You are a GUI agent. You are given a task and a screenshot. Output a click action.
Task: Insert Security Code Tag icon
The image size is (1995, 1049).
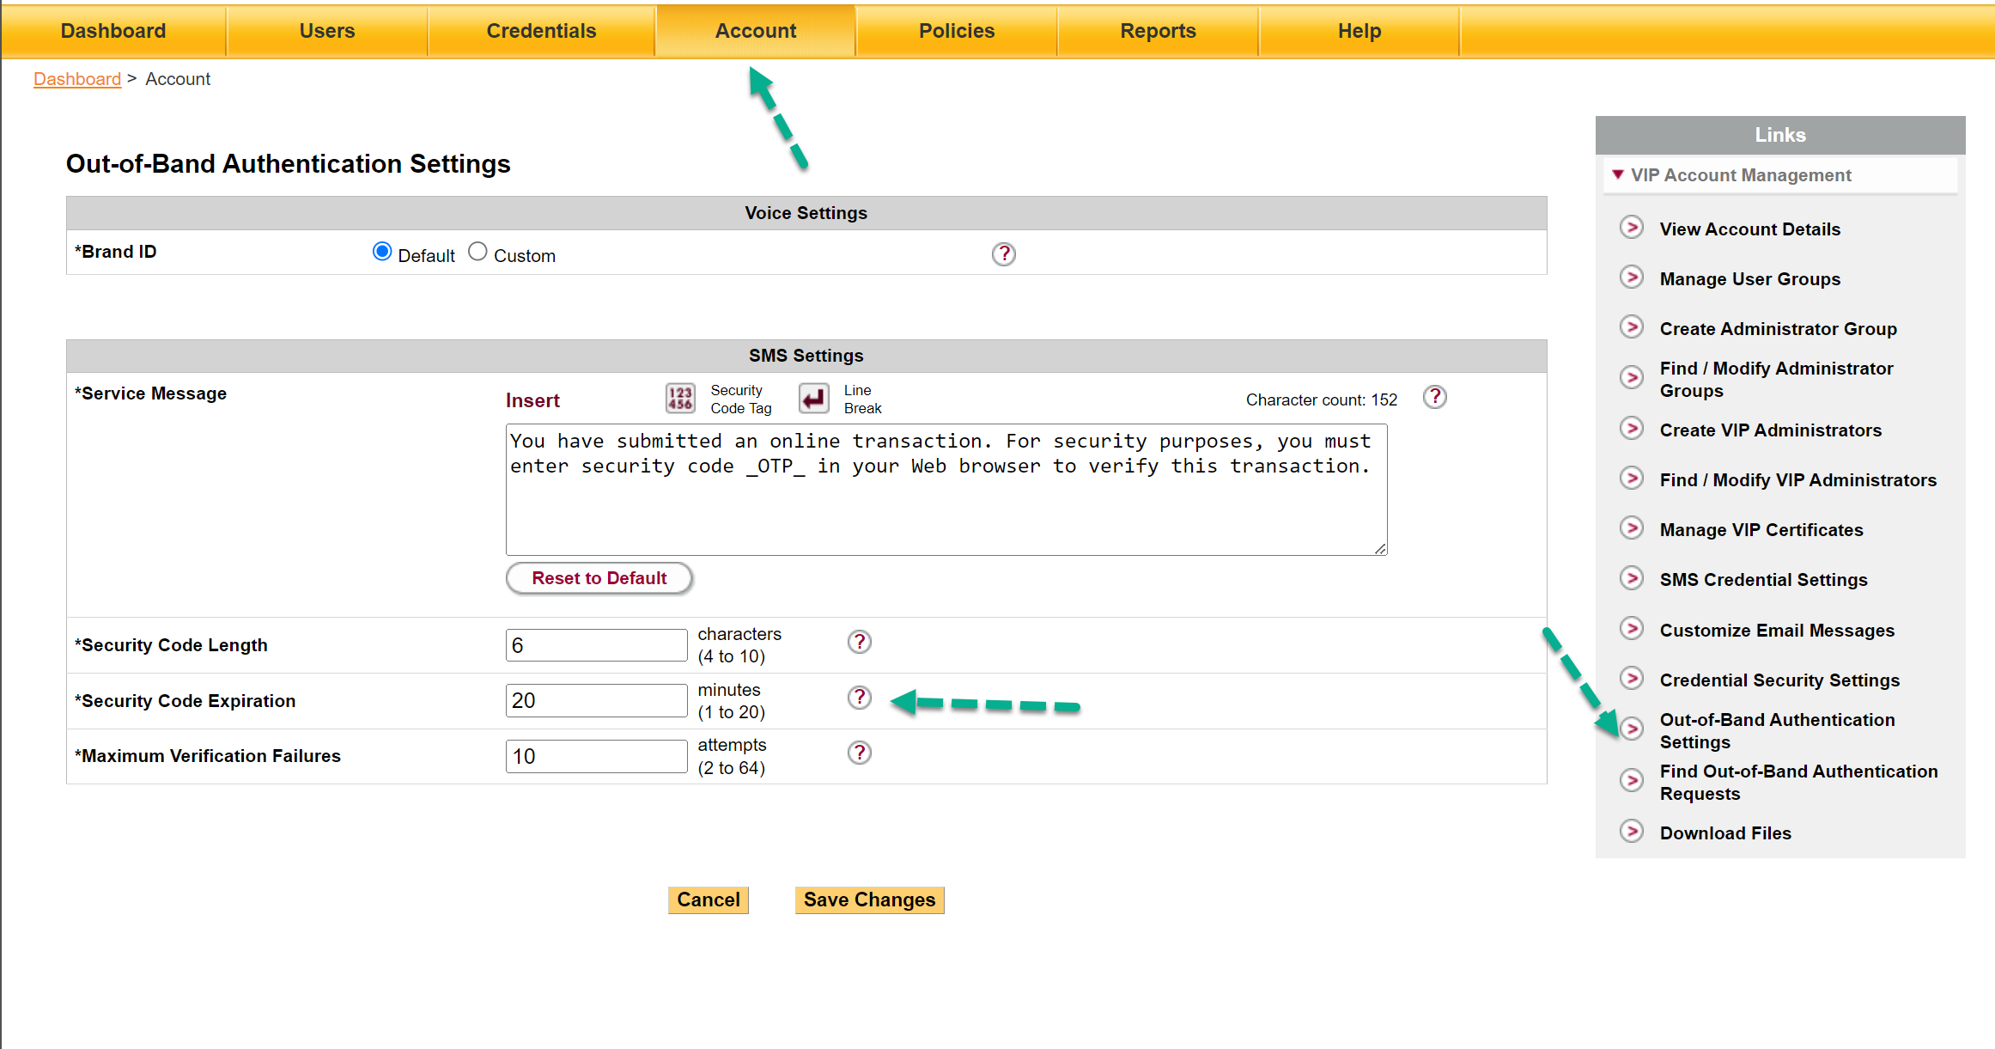click(x=680, y=399)
